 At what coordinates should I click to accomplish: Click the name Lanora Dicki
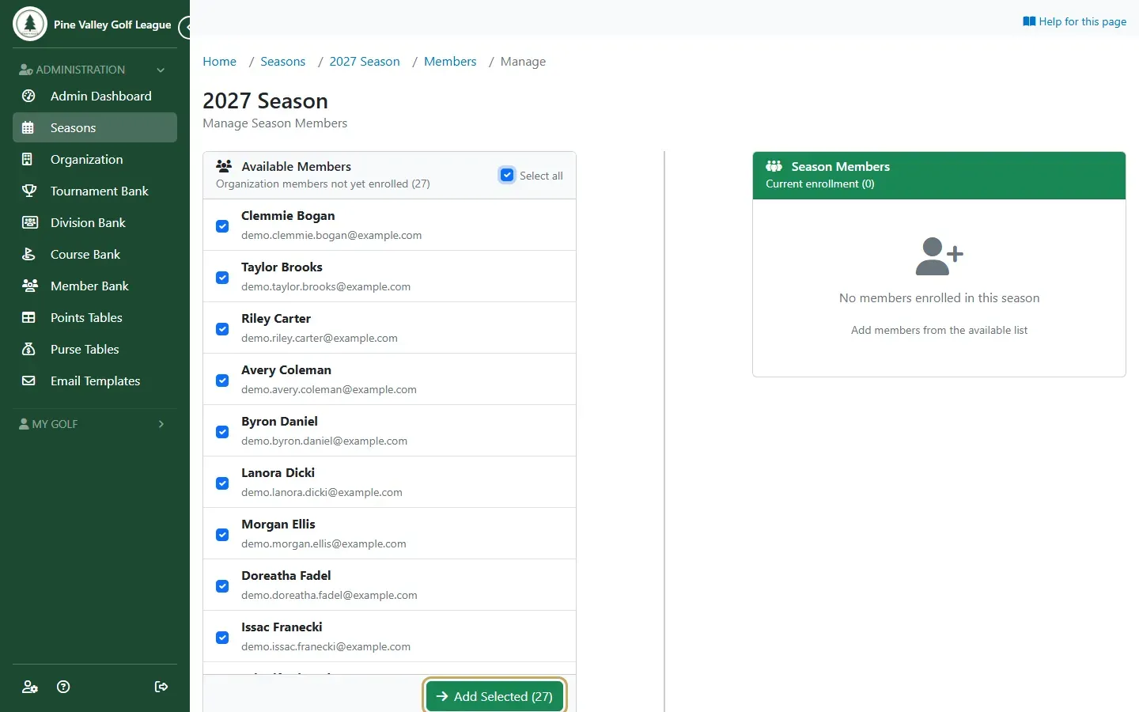(278, 472)
